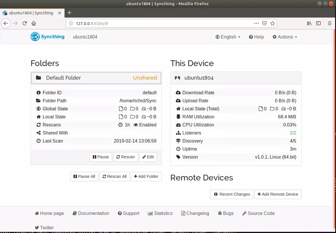Screen dimensions: 336x233
Task: Rescan the Default Folder
Action: 126,157
